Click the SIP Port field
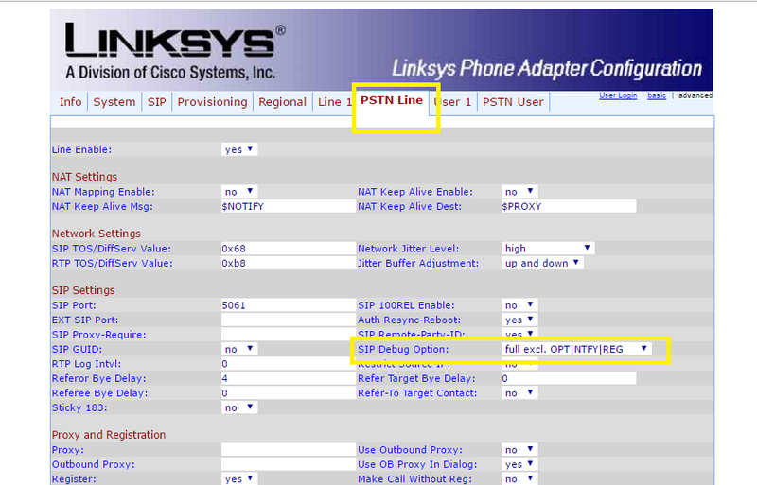 [x=289, y=305]
